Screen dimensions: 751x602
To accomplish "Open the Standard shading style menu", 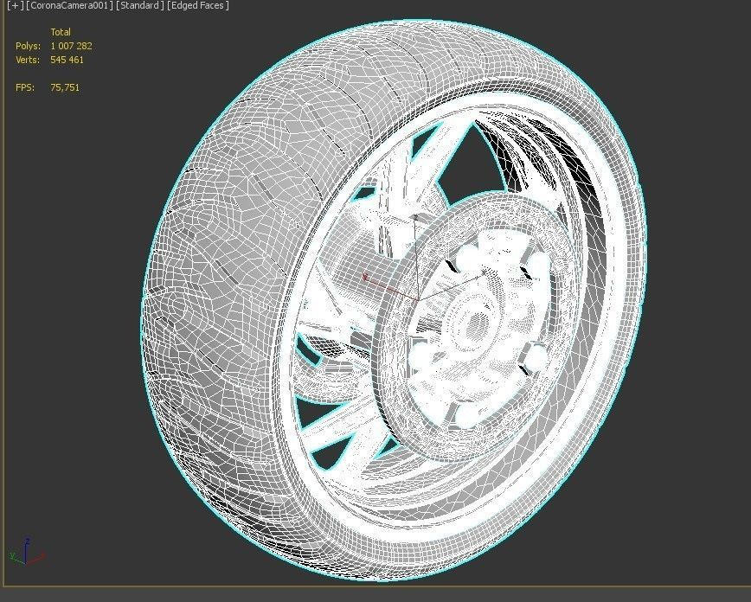I will pyautogui.click(x=138, y=5).
